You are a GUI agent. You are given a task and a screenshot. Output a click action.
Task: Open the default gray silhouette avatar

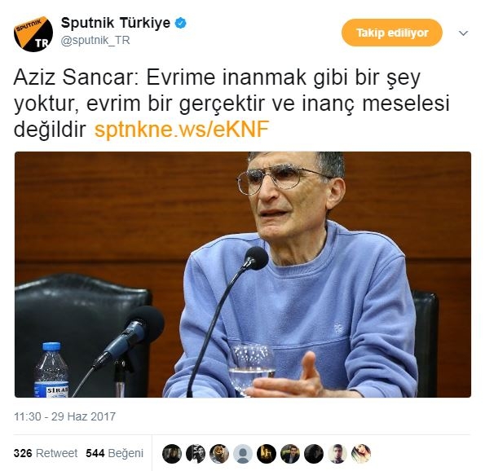243,454
